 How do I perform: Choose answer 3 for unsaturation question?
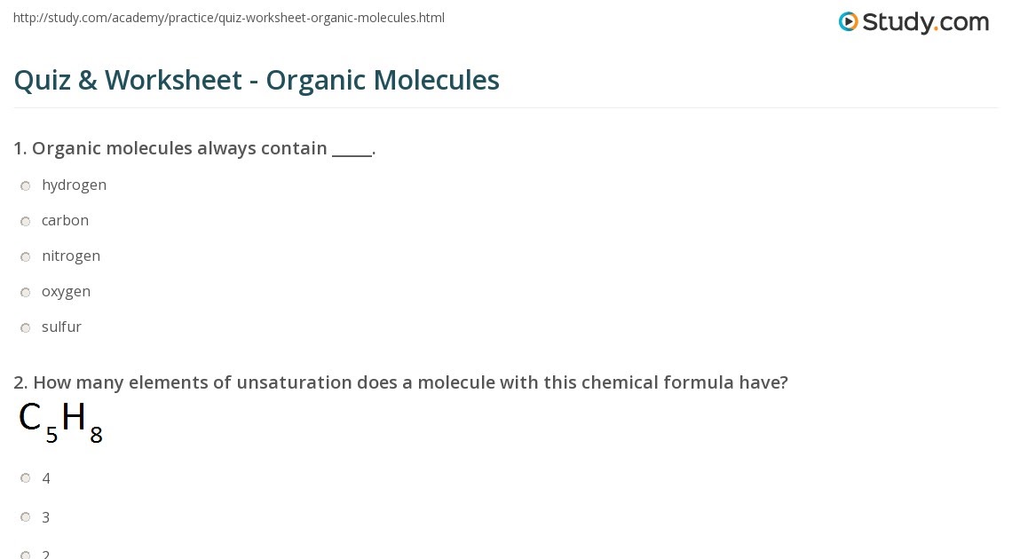tap(25, 516)
